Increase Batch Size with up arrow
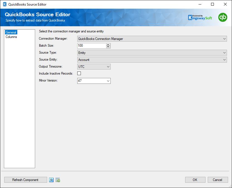Viewport: 232px width, 188px height. [108, 44]
